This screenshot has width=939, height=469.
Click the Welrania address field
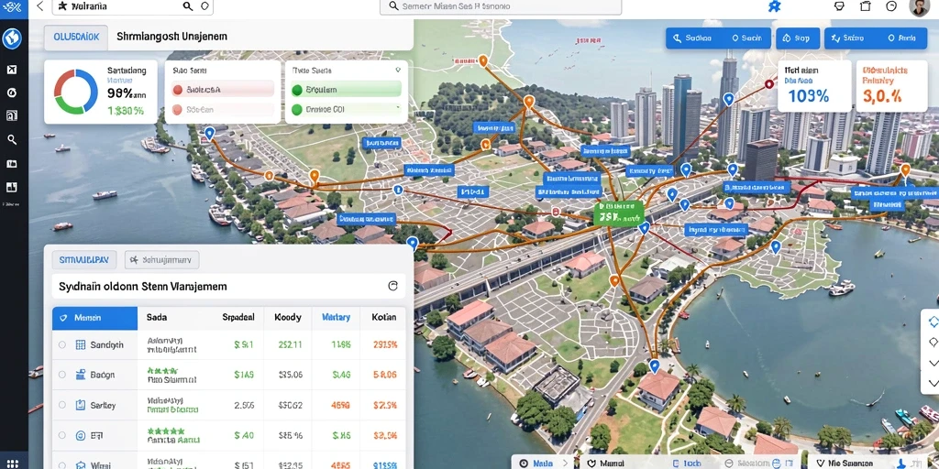click(132, 6)
